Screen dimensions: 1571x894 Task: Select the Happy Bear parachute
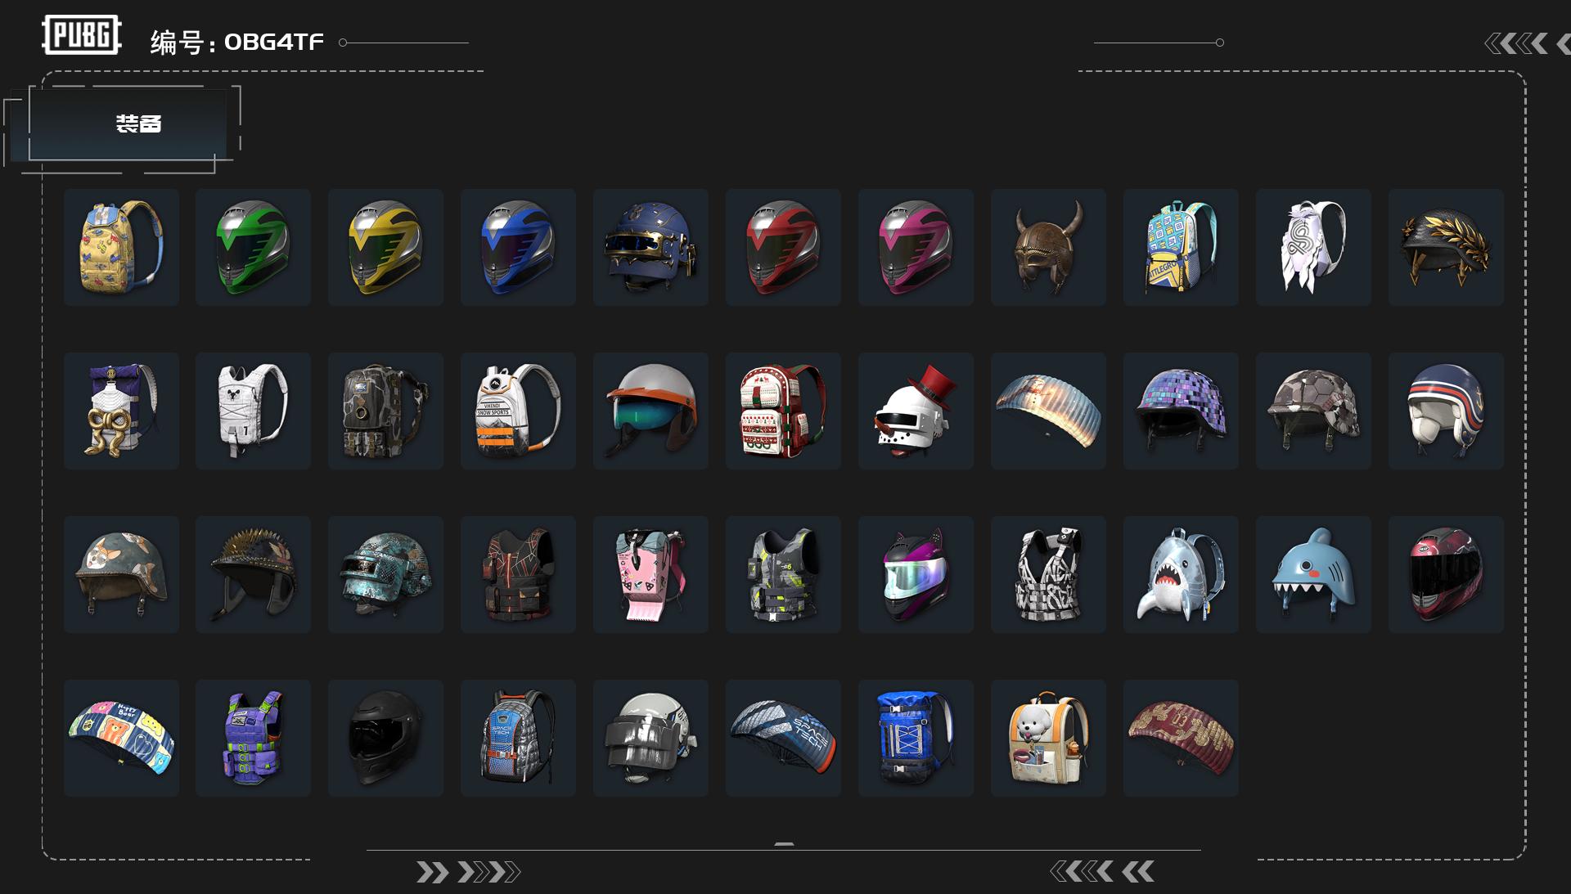121,738
